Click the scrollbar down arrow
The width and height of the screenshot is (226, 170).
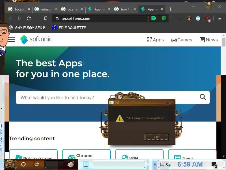pos(223,156)
